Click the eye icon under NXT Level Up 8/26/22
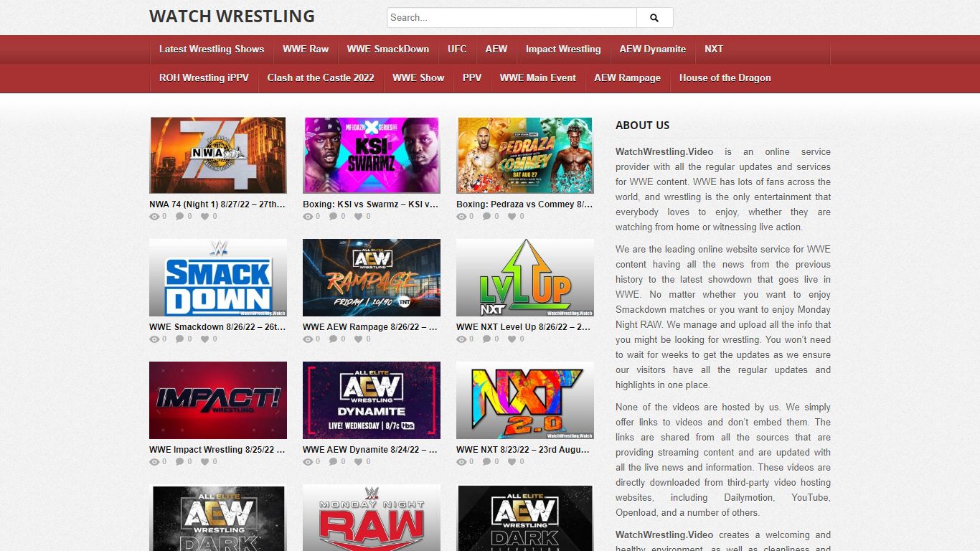 [461, 339]
